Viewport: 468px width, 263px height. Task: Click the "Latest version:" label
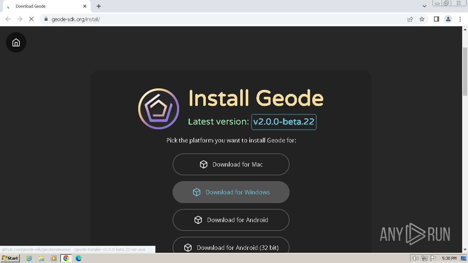[x=218, y=122]
